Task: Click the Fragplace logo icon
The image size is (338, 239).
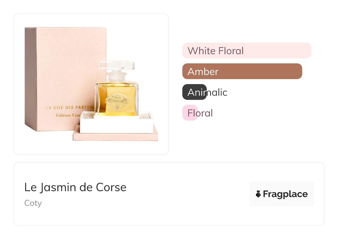Action: [258, 194]
